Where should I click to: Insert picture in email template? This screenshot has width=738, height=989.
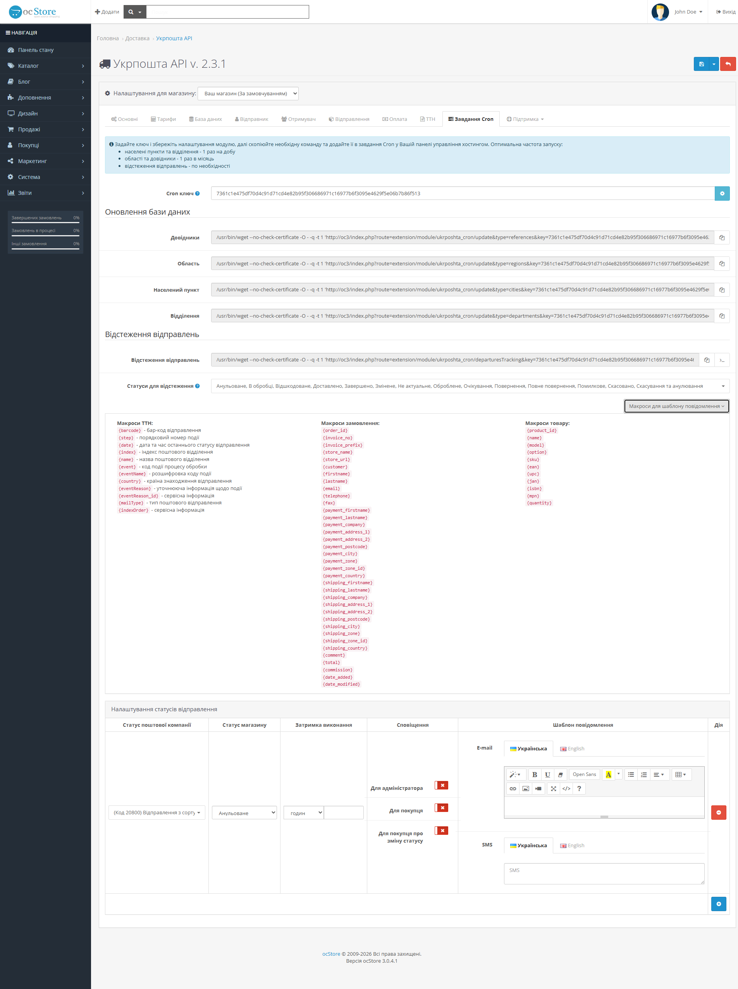526,788
